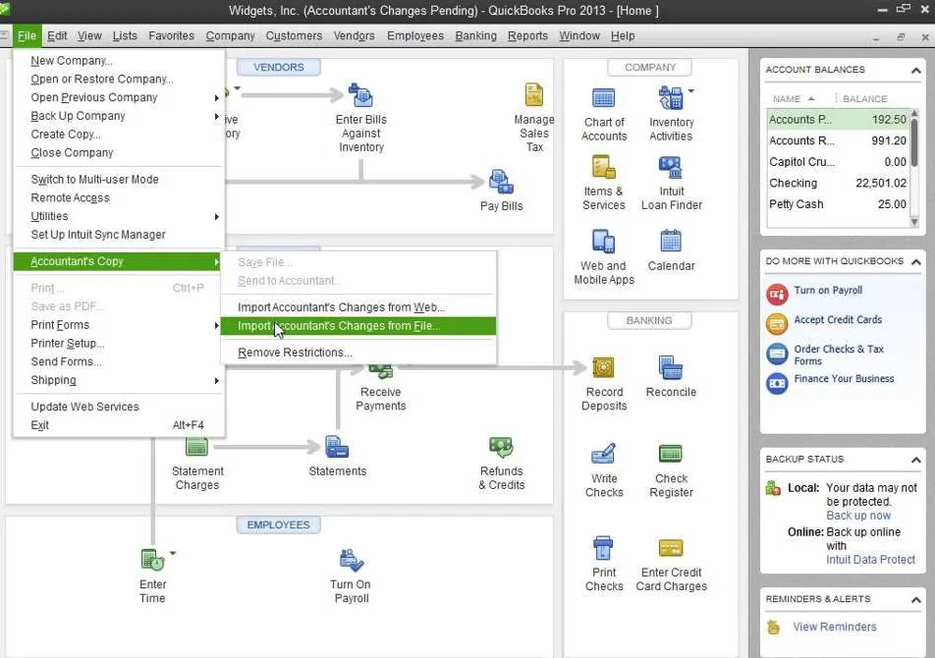Image resolution: width=935 pixels, height=658 pixels.
Task: Open Refunds & Credits icon
Action: 501,447
